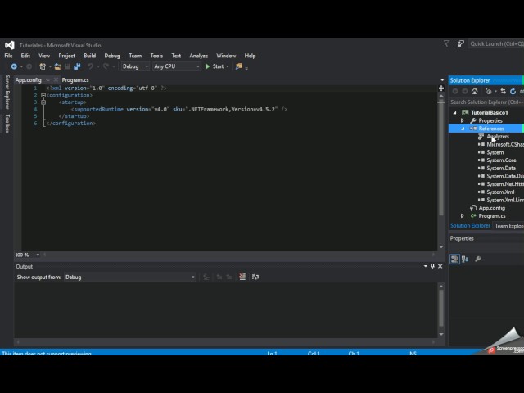
Task: Click the Save All toolbar icon
Action: (x=77, y=66)
